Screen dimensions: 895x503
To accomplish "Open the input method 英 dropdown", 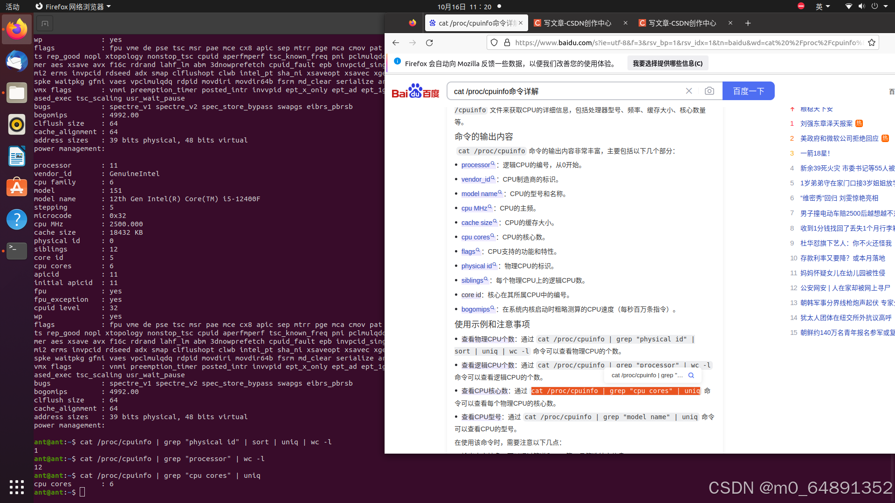I will (823, 7).
